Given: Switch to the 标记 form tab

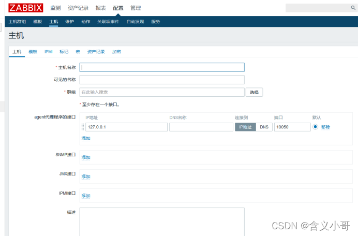Looking at the screenshot, I should [64, 52].
